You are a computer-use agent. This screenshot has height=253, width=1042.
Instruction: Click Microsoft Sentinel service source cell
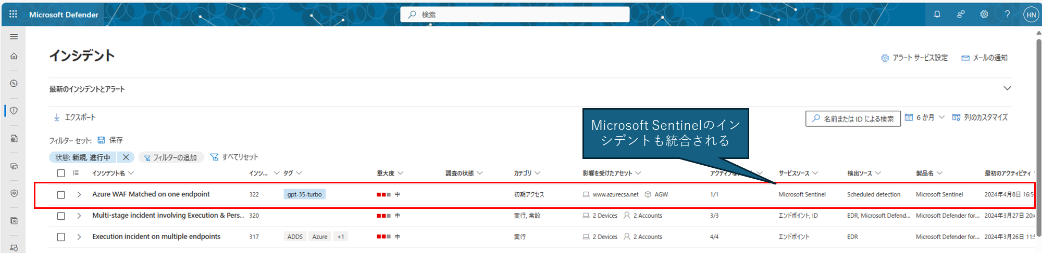[802, 194]
